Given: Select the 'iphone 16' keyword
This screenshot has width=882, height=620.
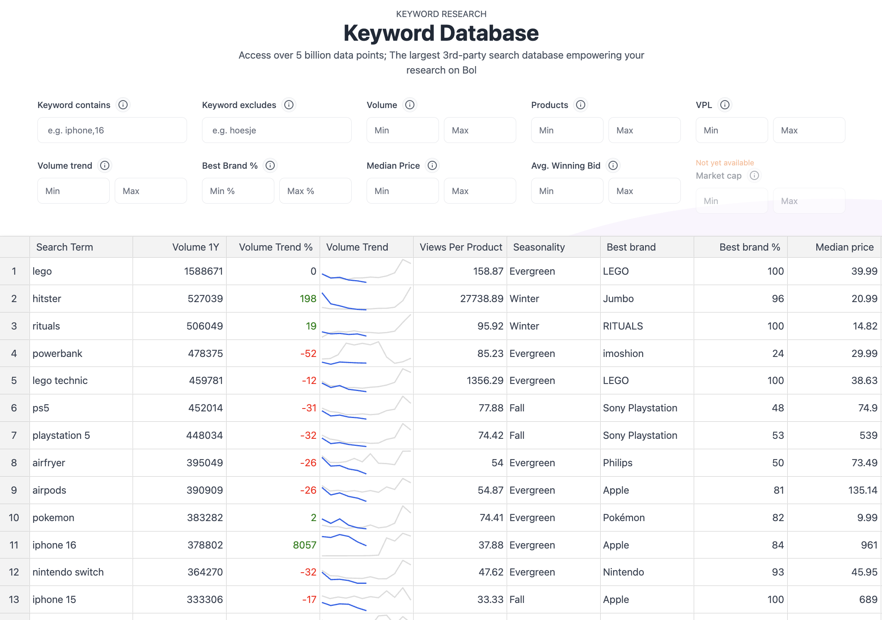Looking at the screenshot, I should tap(81, 545).
